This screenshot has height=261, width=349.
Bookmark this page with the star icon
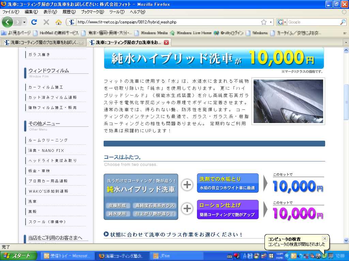pyautogui.click(x=264, y=22)
